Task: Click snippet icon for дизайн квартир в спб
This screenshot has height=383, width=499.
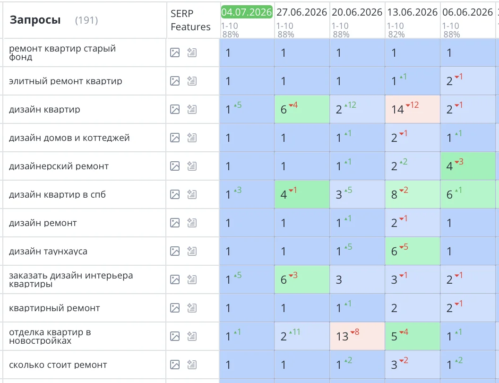Action: (192, 194)
